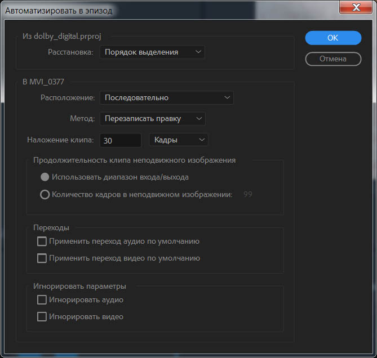Open the Метод dropdown (Перезаписать правку)
The height and width of the screenshot is (358, 377).
click(x=153, y=119)
